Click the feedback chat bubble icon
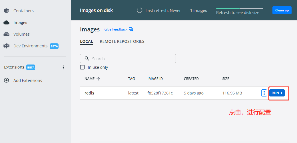The height and width of the screenshot is (143, 297). [131, 29]
